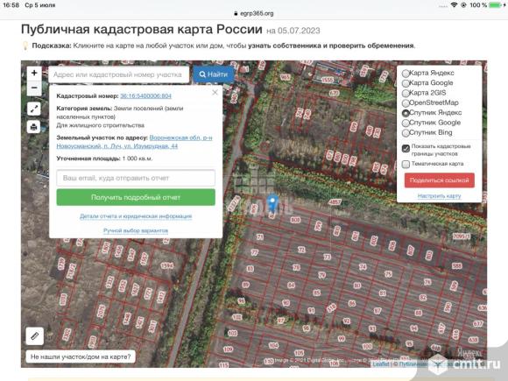Select Карта Яндекс radio option

coord(406,74)
